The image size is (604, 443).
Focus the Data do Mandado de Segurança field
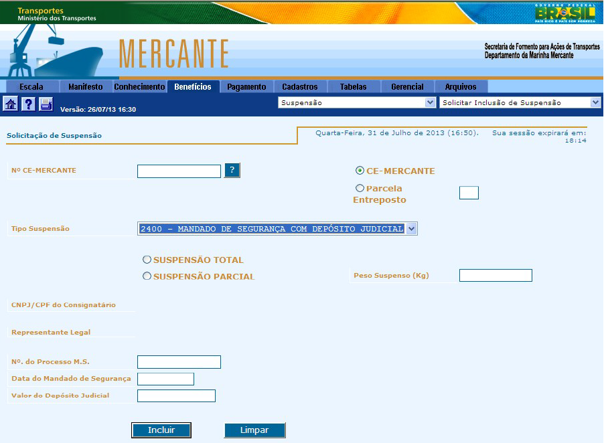[165, 379]
